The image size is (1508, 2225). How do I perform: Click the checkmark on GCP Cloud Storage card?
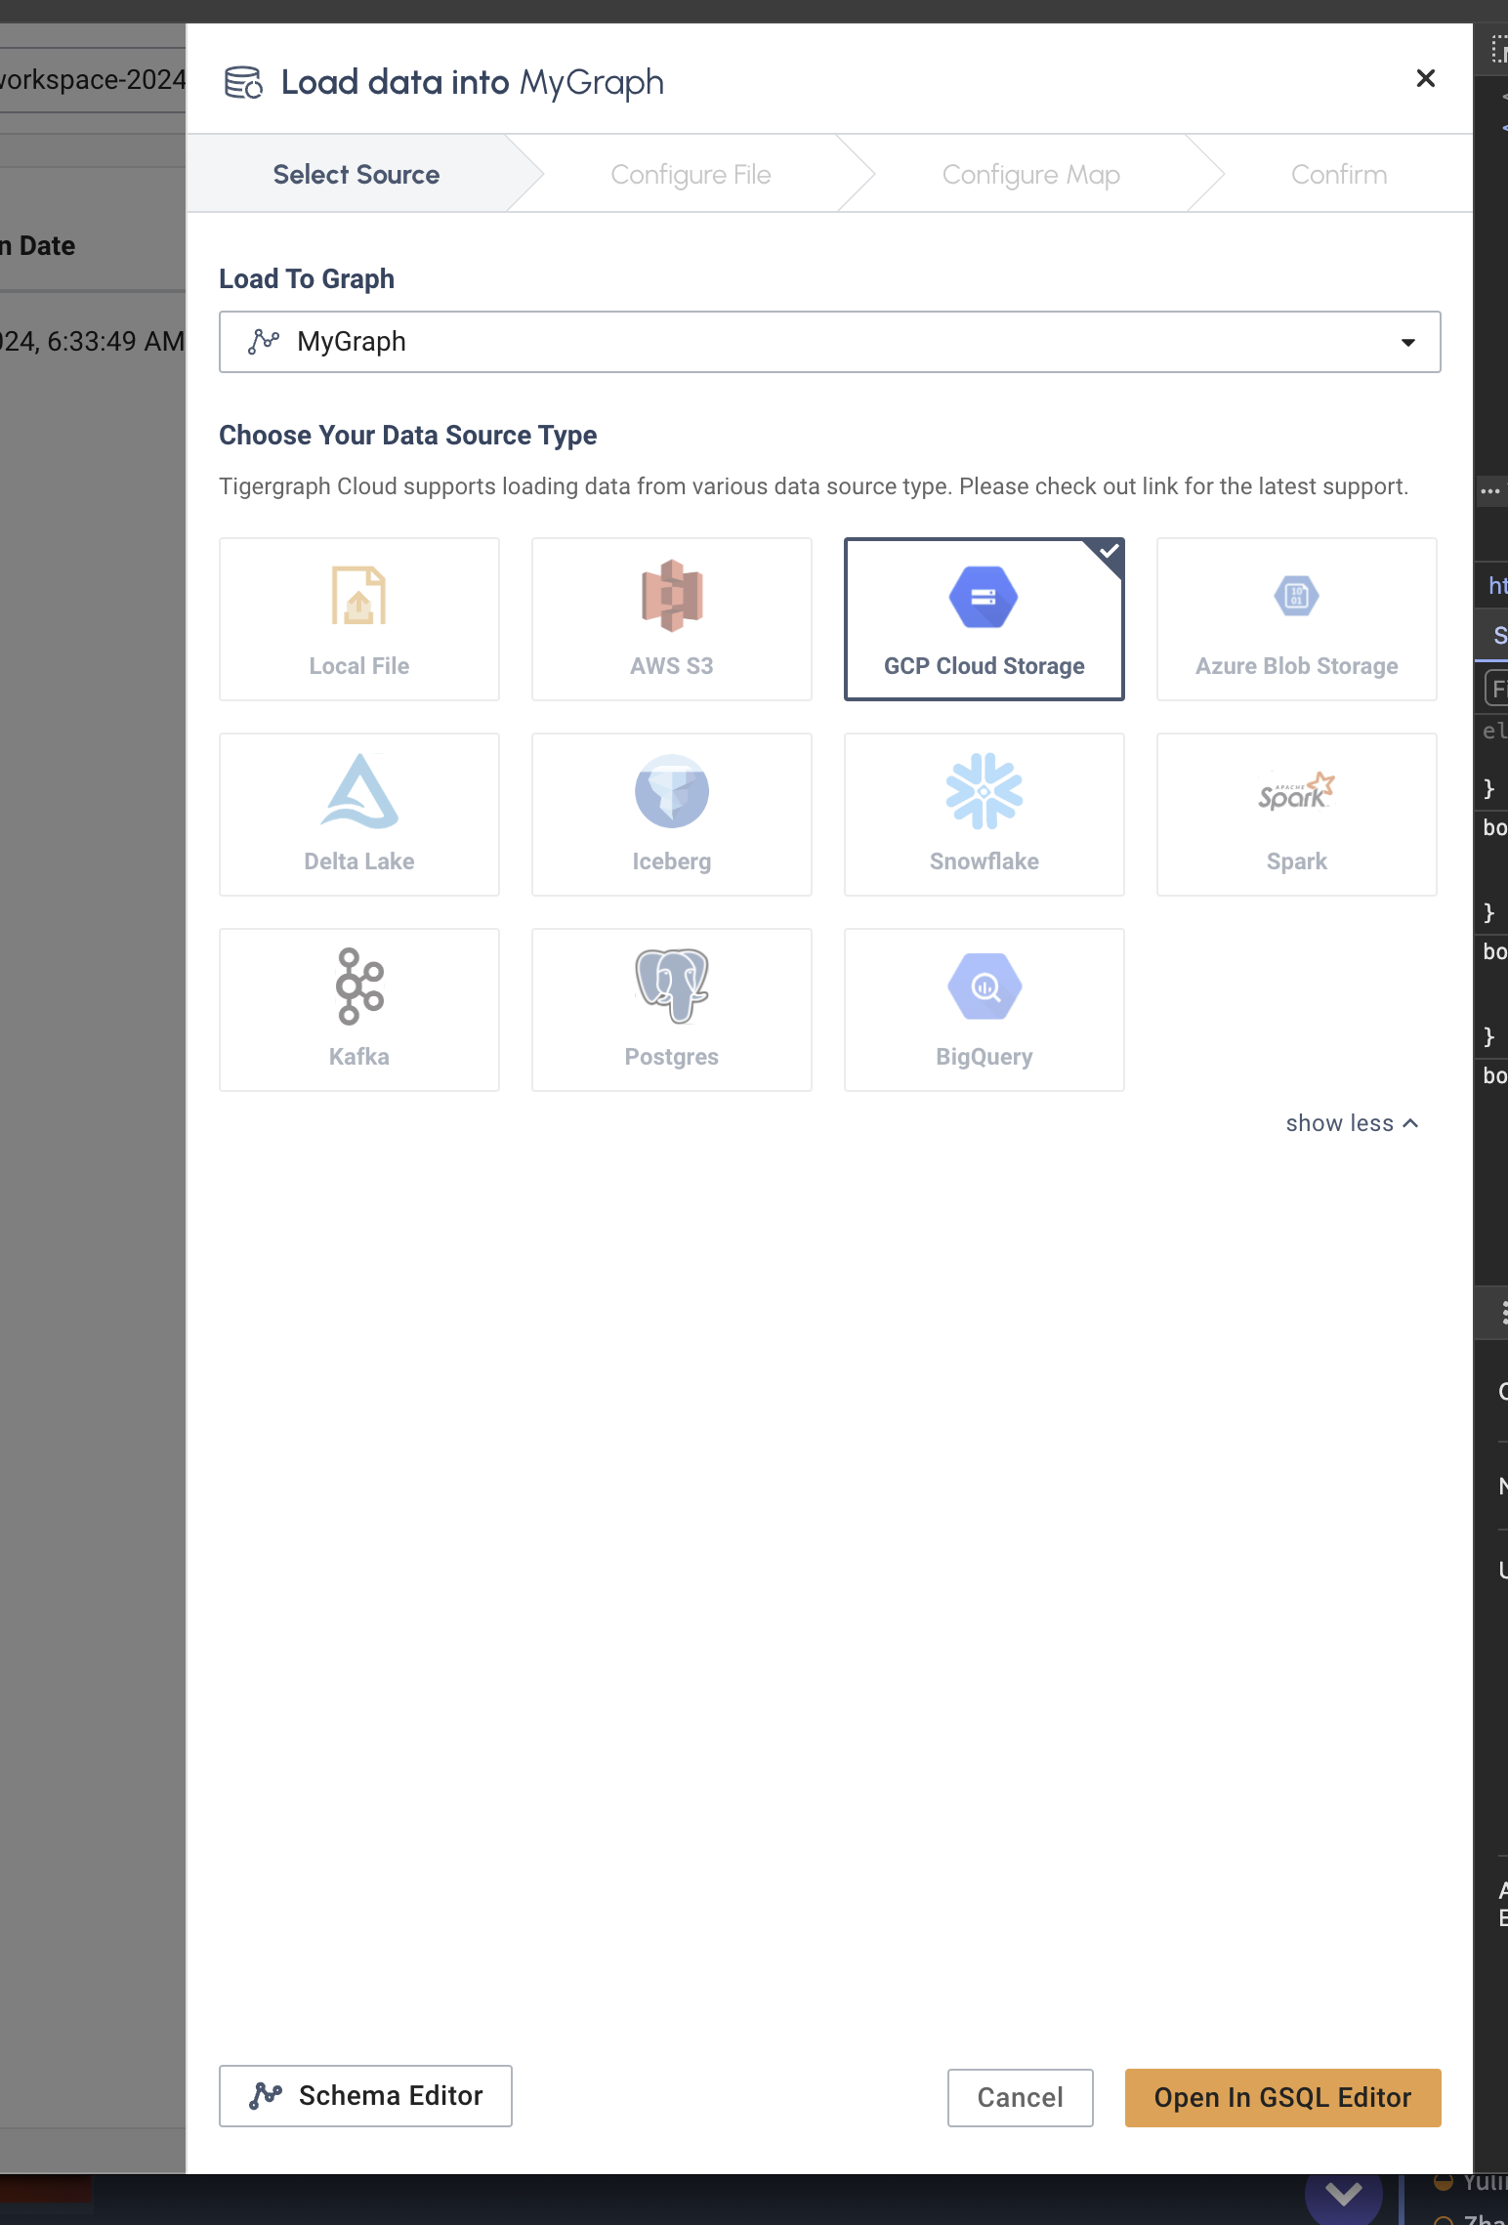(x=1110, y=551)
